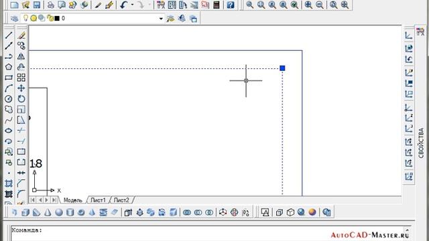Viewport: 429px width, 241px height.
Task: Select the Extend modify tool
Action: click(x=21, y=141)
